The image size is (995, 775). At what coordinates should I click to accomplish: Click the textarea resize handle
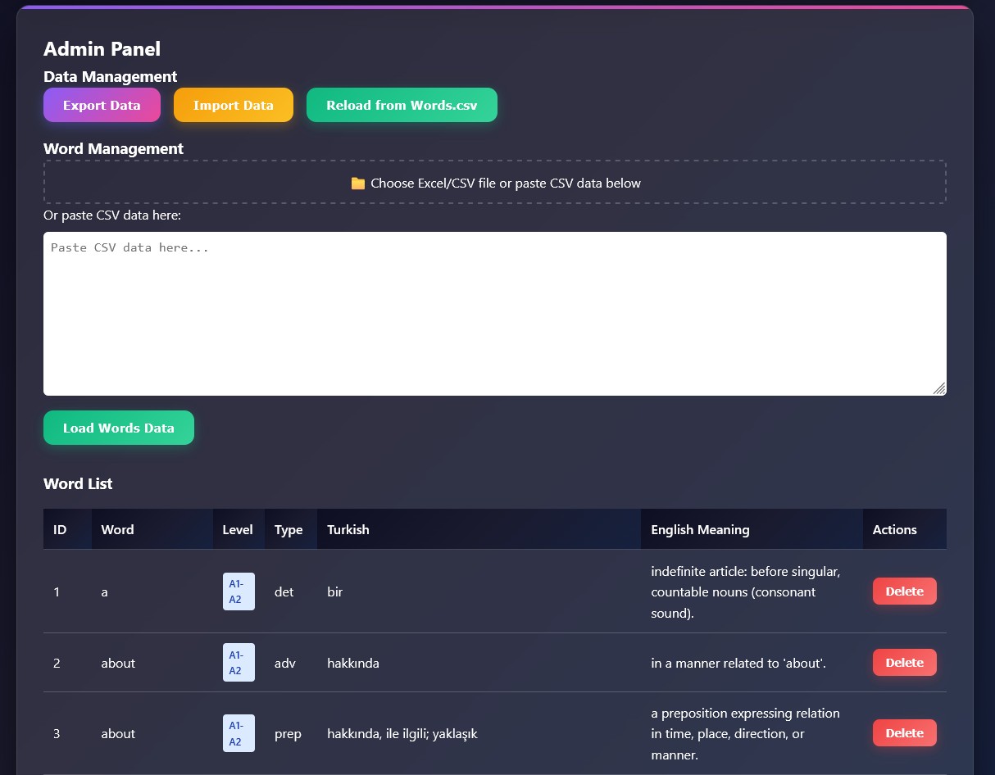[939, 389]
